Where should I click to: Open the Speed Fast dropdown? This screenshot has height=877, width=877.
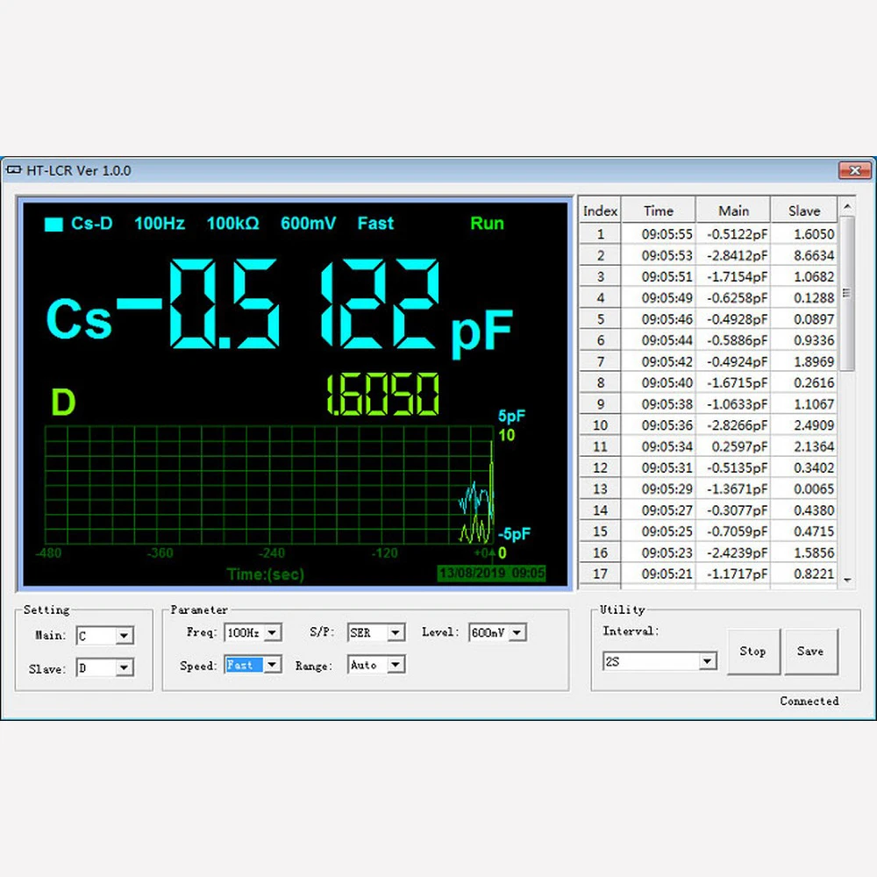272,665
